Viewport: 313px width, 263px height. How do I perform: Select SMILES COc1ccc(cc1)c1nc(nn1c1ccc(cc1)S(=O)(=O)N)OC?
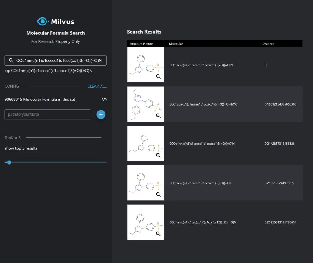pos(203,104)
